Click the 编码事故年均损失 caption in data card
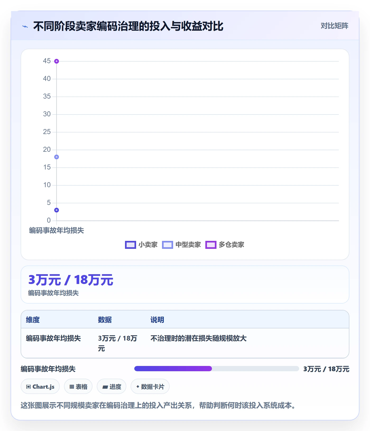 [53, 293]
